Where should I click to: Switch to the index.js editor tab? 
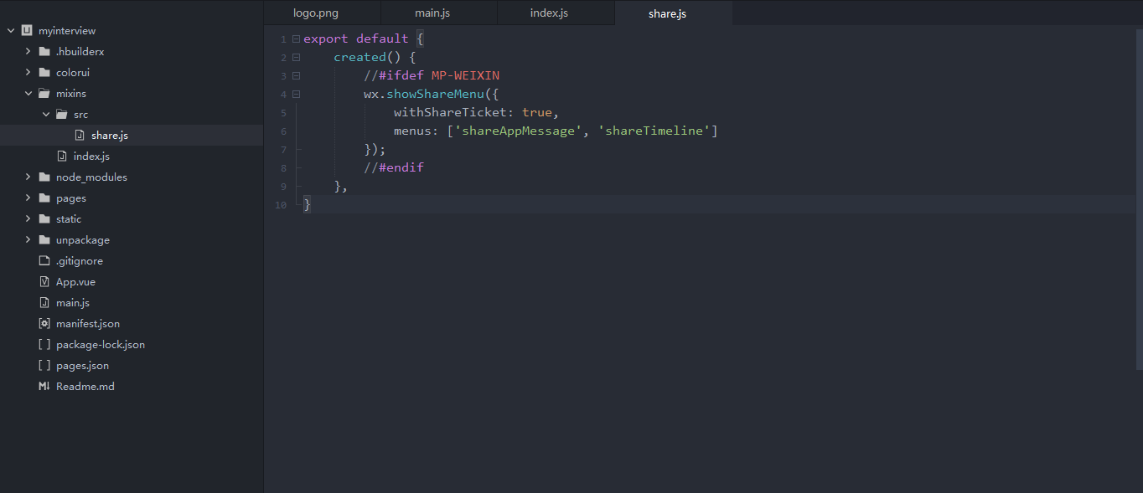point(556,13)
